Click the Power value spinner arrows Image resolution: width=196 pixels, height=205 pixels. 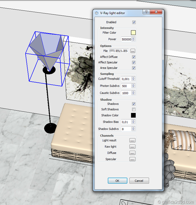(134, 39)
